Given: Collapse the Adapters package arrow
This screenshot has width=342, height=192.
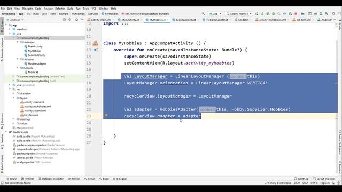Looking at the screenshot, I should [x=18, y=59].
